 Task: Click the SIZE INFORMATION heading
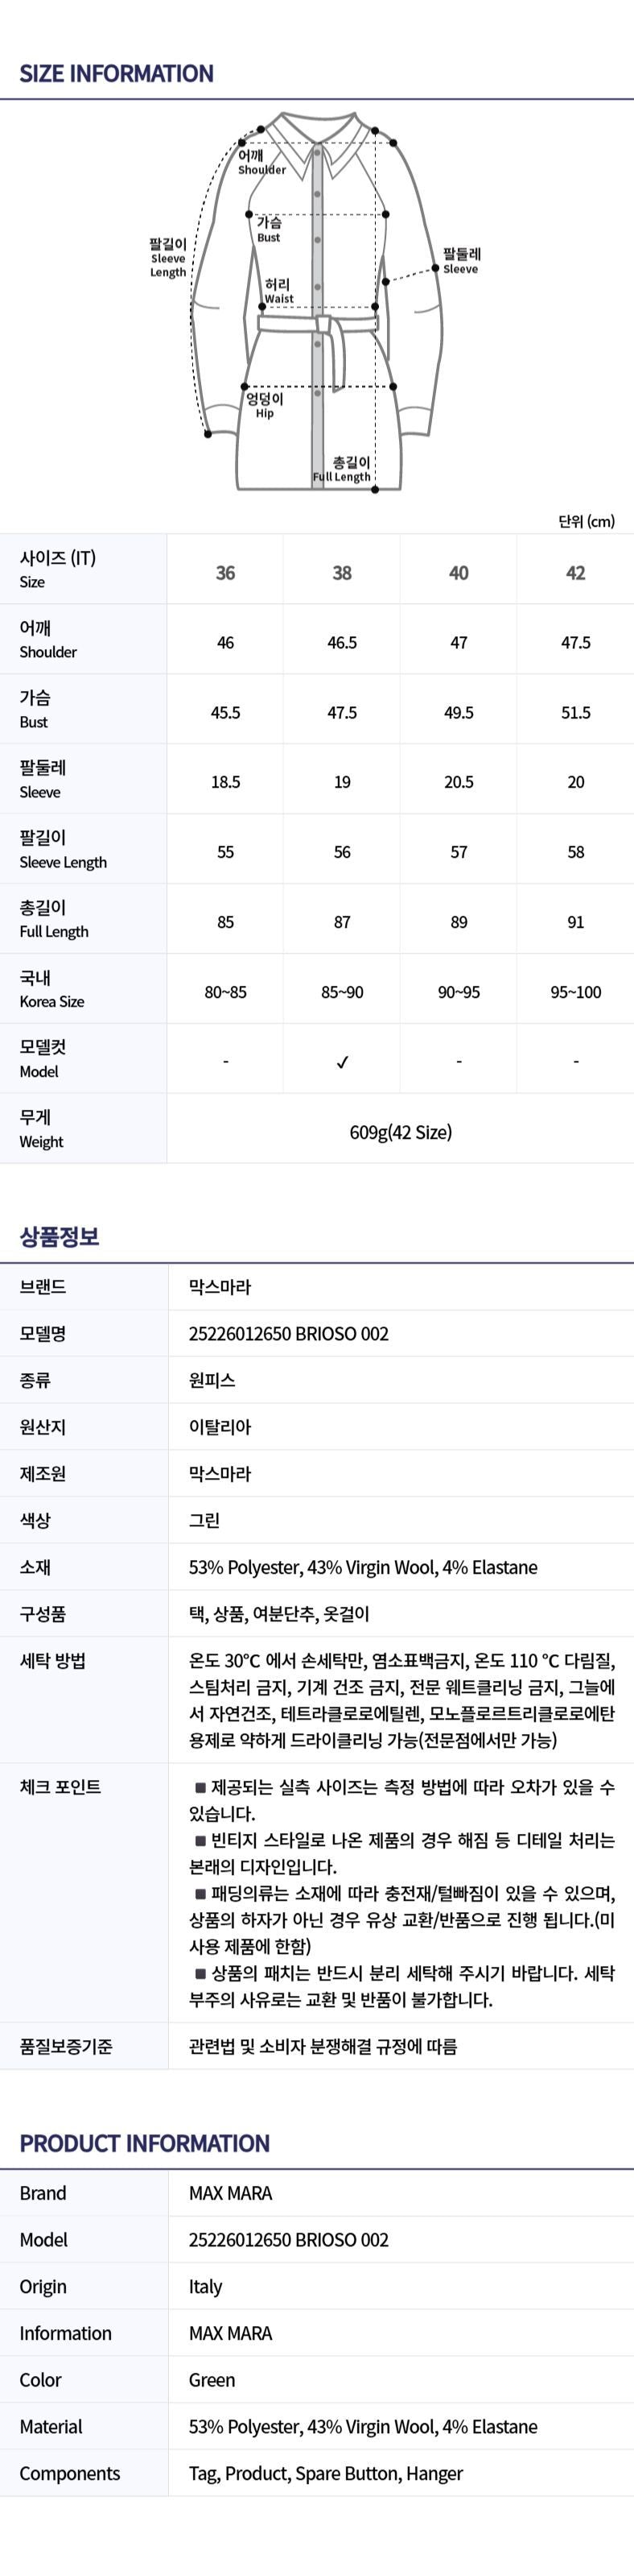(117, 73)
